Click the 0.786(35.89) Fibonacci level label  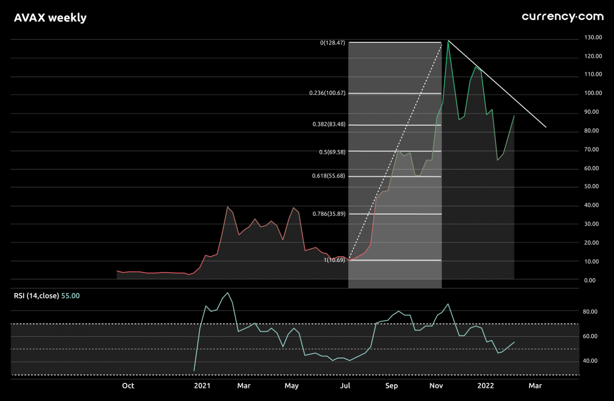tap(329, 214)
